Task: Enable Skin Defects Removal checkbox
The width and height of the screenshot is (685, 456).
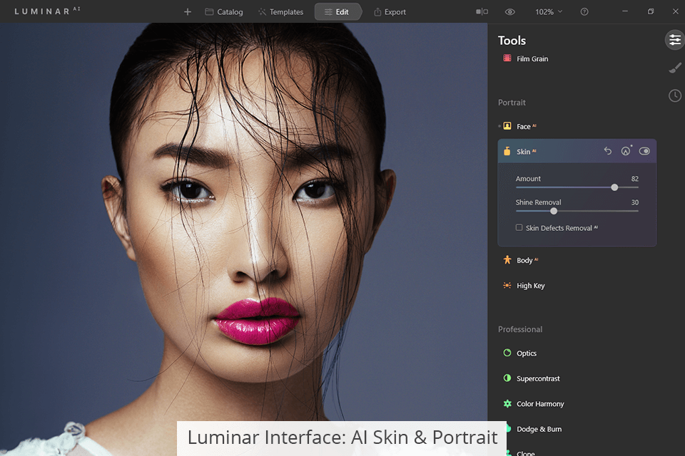Action: click(519, 227)
